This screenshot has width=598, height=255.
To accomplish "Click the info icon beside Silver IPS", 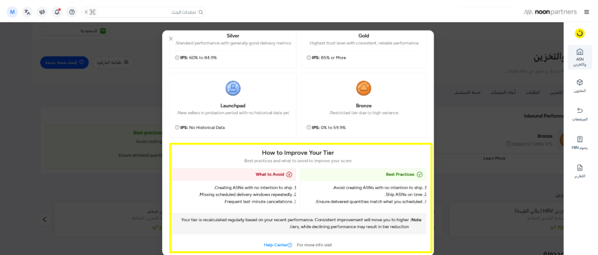I will [x=177, y=58].
